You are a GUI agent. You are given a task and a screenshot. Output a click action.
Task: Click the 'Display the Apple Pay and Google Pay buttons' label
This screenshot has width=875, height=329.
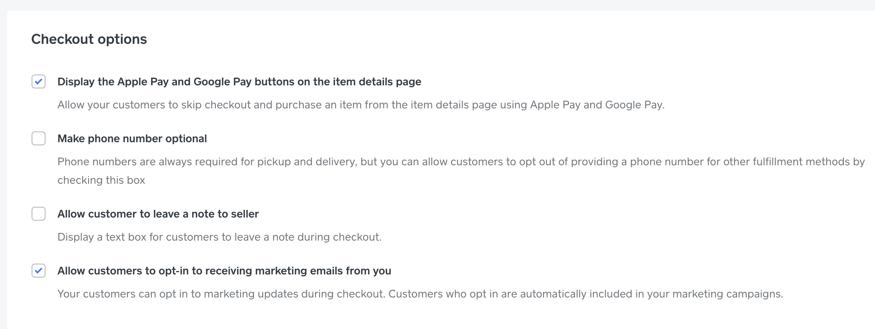click(239, 82)
